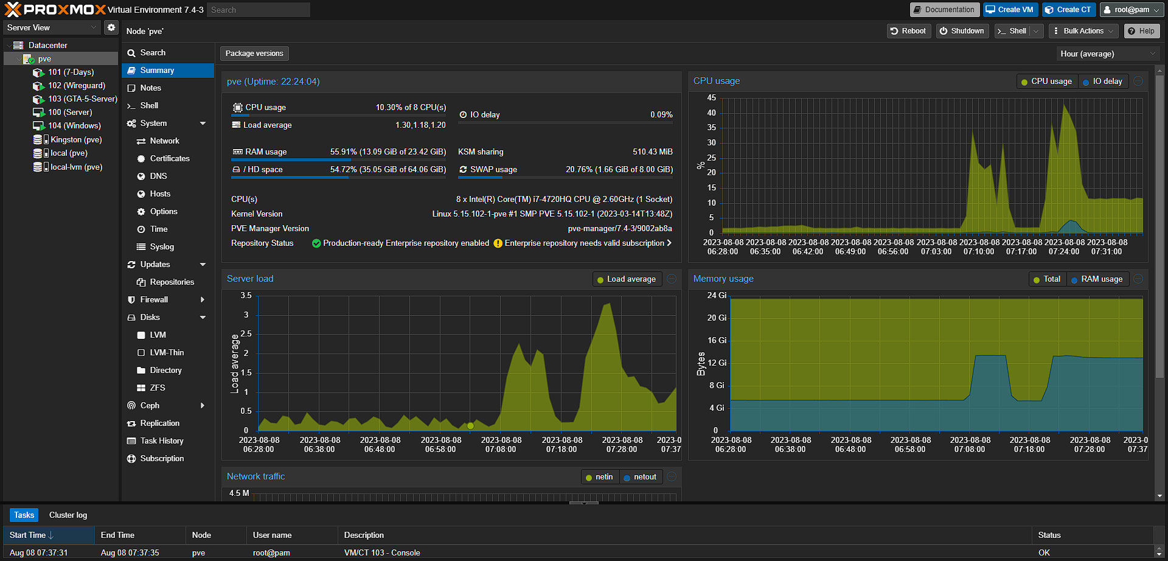Click the Shutdown button
The height and width of the screenshot is (561, 1168).
[962, 31]
